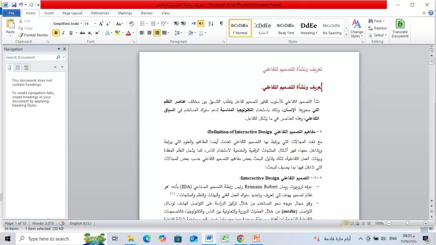Click the proofing errors status icon
Image resolution: width=436 pixels, height=245 pixels.
(x=62, y=223)
